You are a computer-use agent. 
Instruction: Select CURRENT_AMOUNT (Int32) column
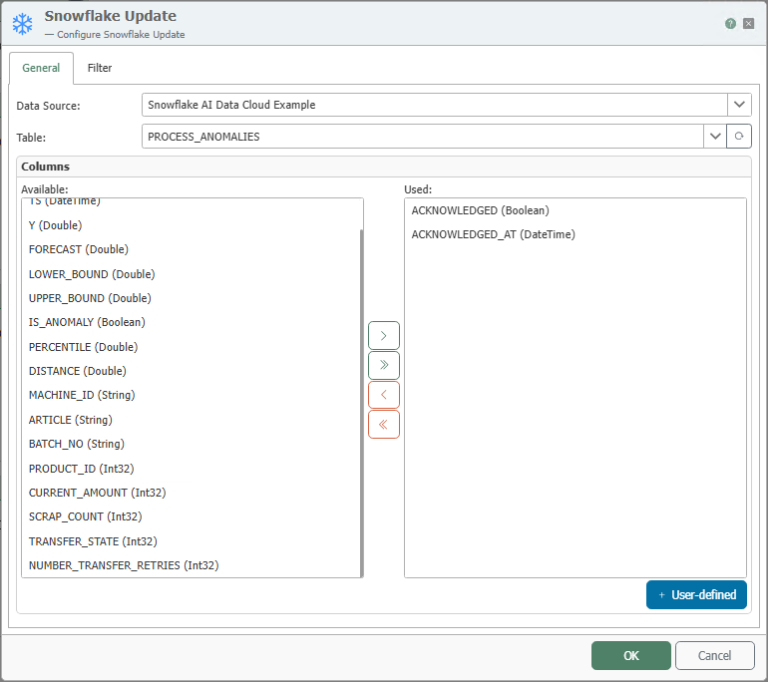point(191,493)
